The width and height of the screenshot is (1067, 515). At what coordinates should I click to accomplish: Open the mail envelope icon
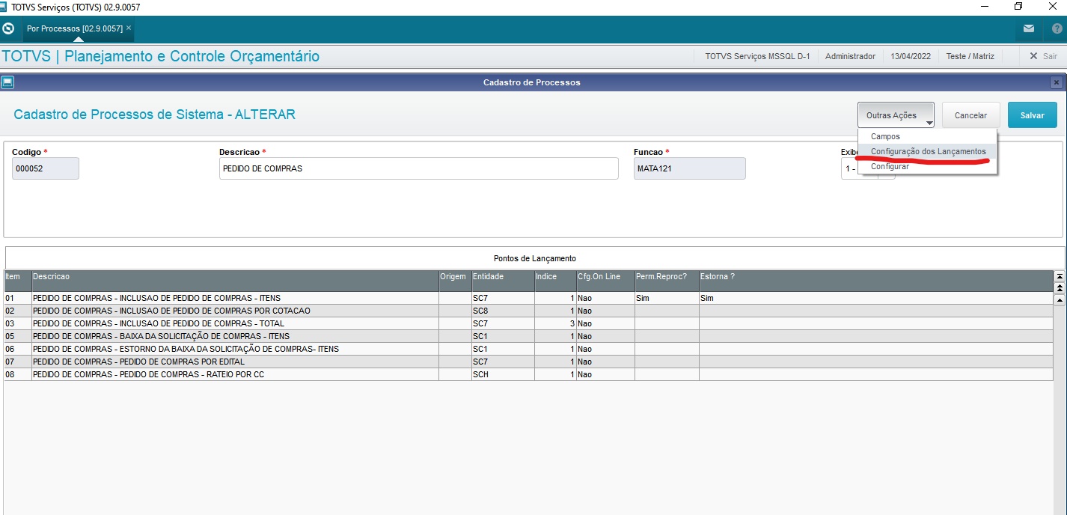point(1029,28)
